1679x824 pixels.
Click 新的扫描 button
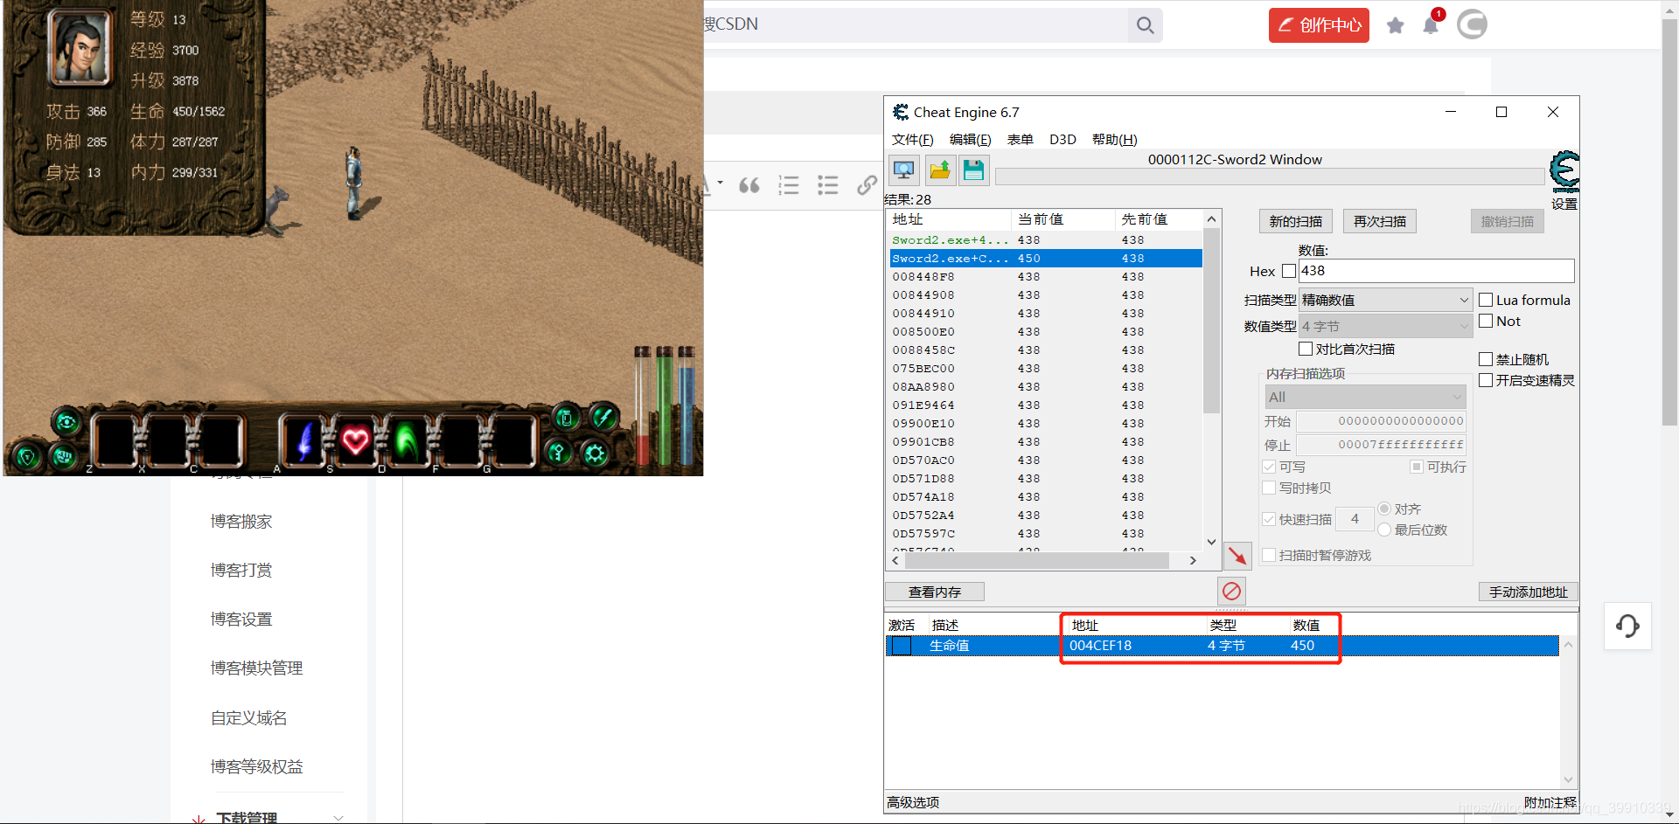(x=1295, y=221)
